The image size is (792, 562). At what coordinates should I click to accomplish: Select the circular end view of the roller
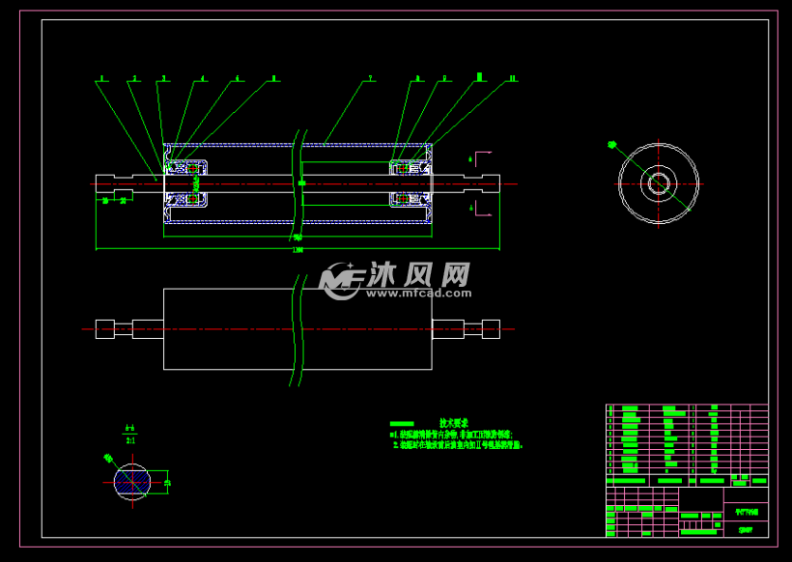(x=659, y=183)
